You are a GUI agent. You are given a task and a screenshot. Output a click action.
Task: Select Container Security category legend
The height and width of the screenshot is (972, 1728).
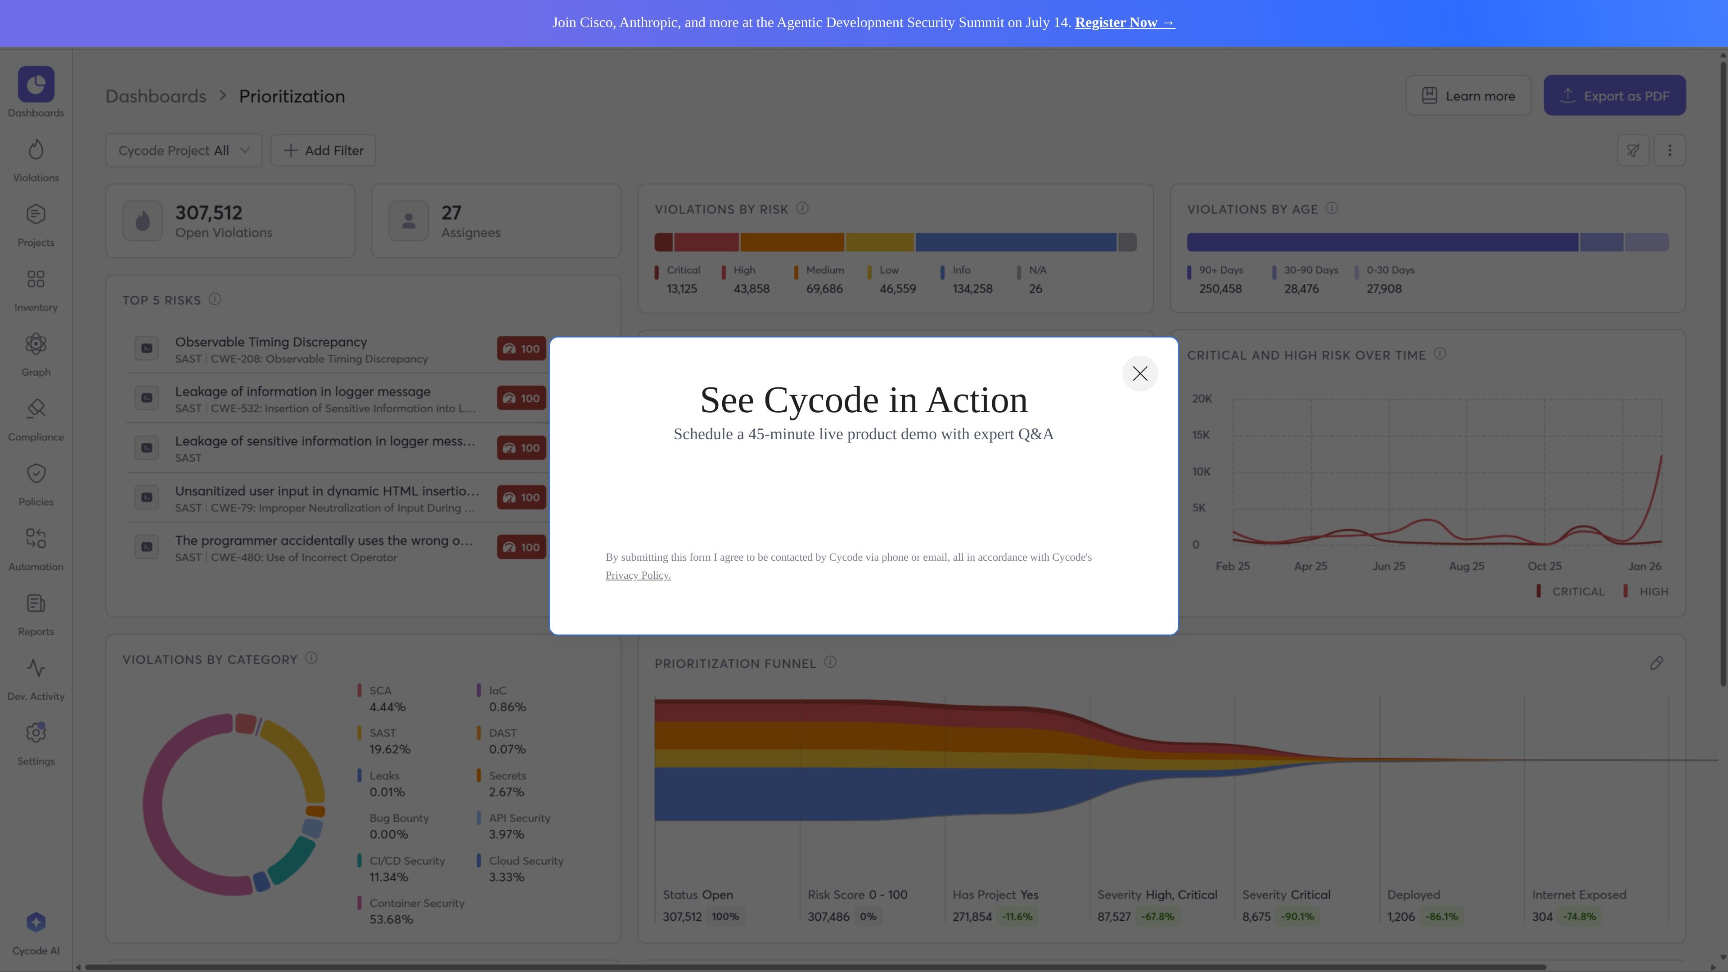tap(411, 911)
